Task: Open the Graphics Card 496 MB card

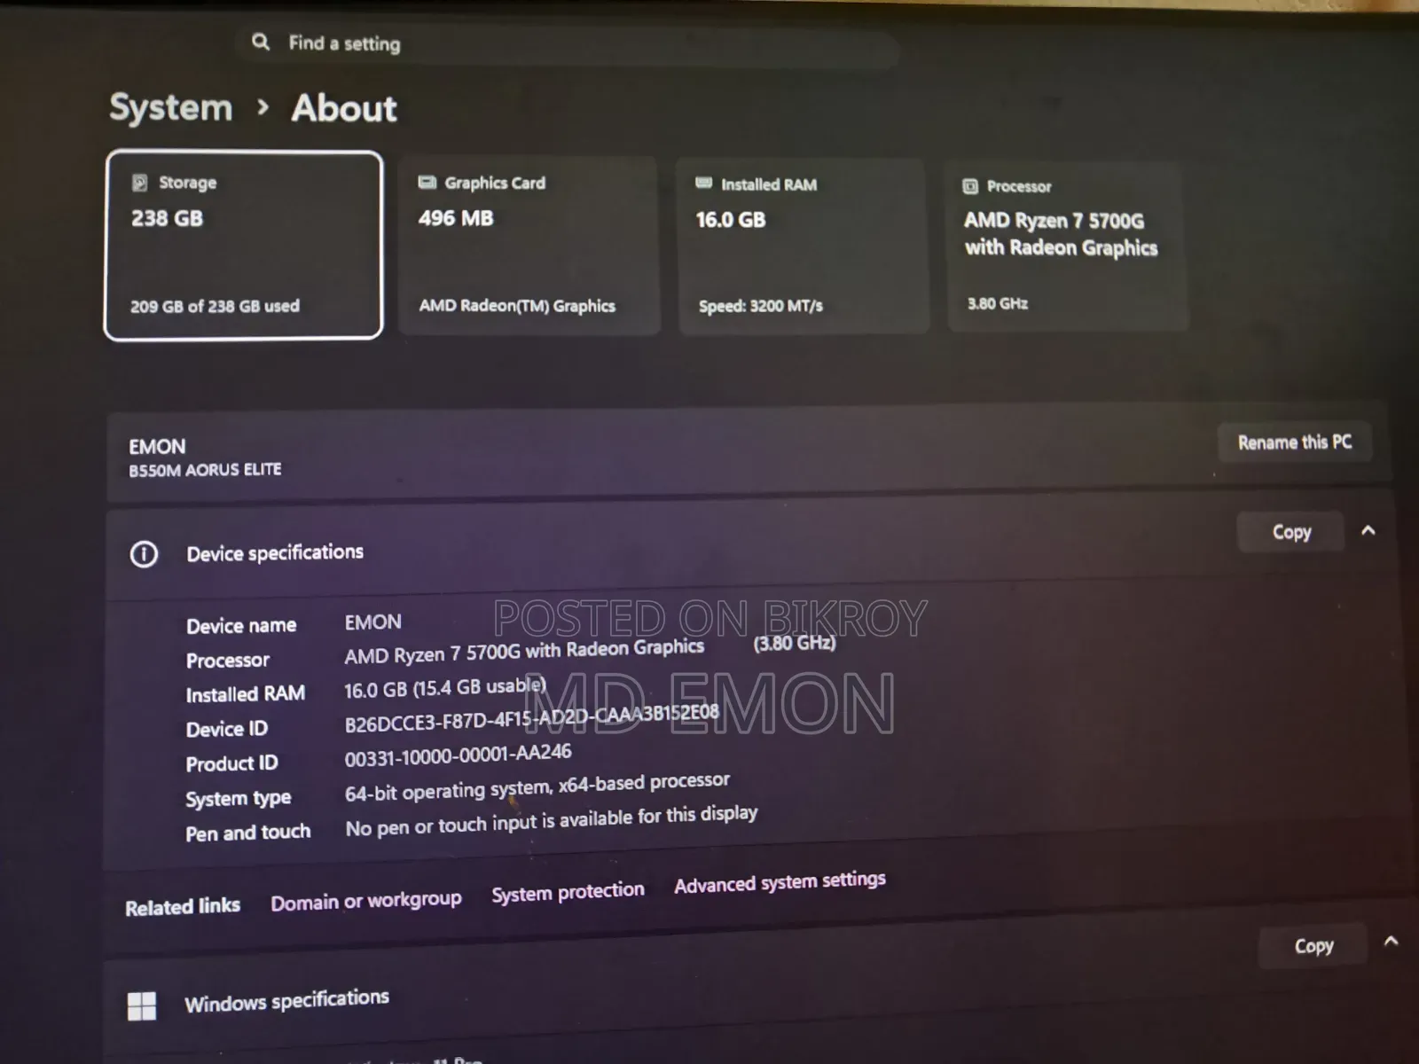Action: point(529,246)
